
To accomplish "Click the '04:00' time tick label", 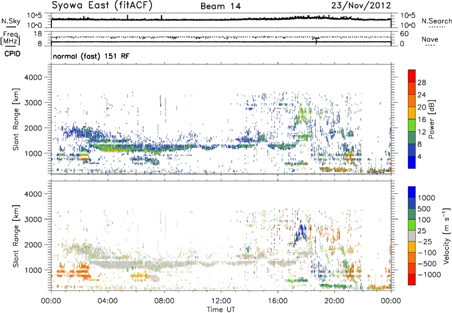I will pos(107,301).
